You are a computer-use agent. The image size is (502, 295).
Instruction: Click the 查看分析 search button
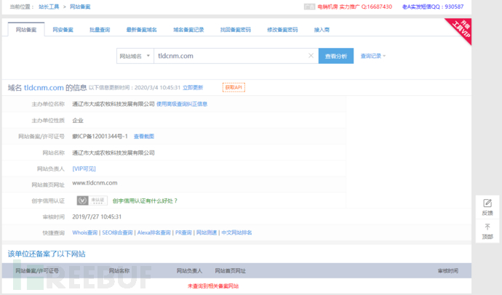pyautogui.click(x=336, y=56)
